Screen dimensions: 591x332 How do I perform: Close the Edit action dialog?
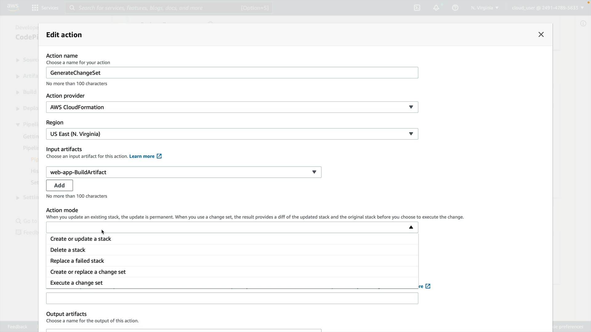tap(541, 34)
